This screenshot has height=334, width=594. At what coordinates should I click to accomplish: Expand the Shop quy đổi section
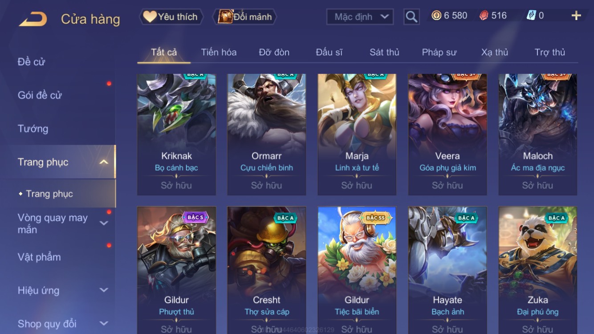click(104, 324)
